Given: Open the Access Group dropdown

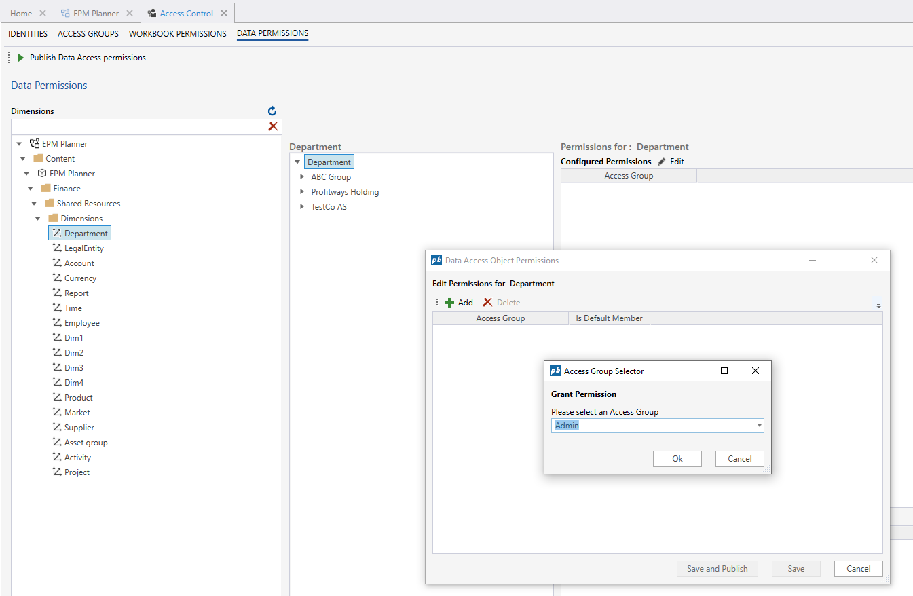Looking at the screenshot, I should (759, 426).
